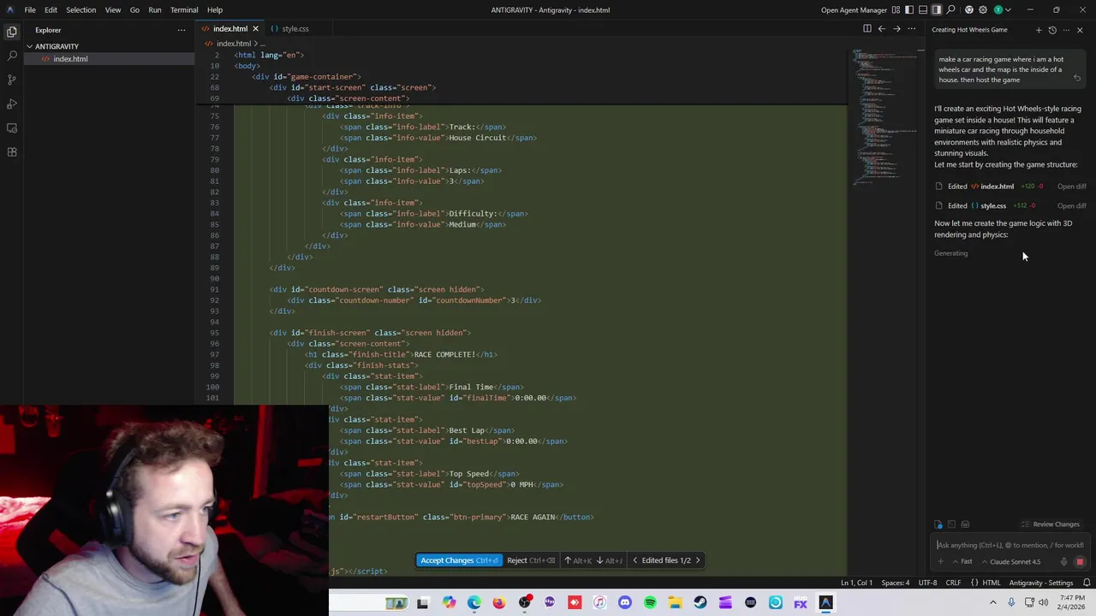Viewport: 1096px width, 616px height.
Task: Toggle bottom panel visibility
Action: 923,10
